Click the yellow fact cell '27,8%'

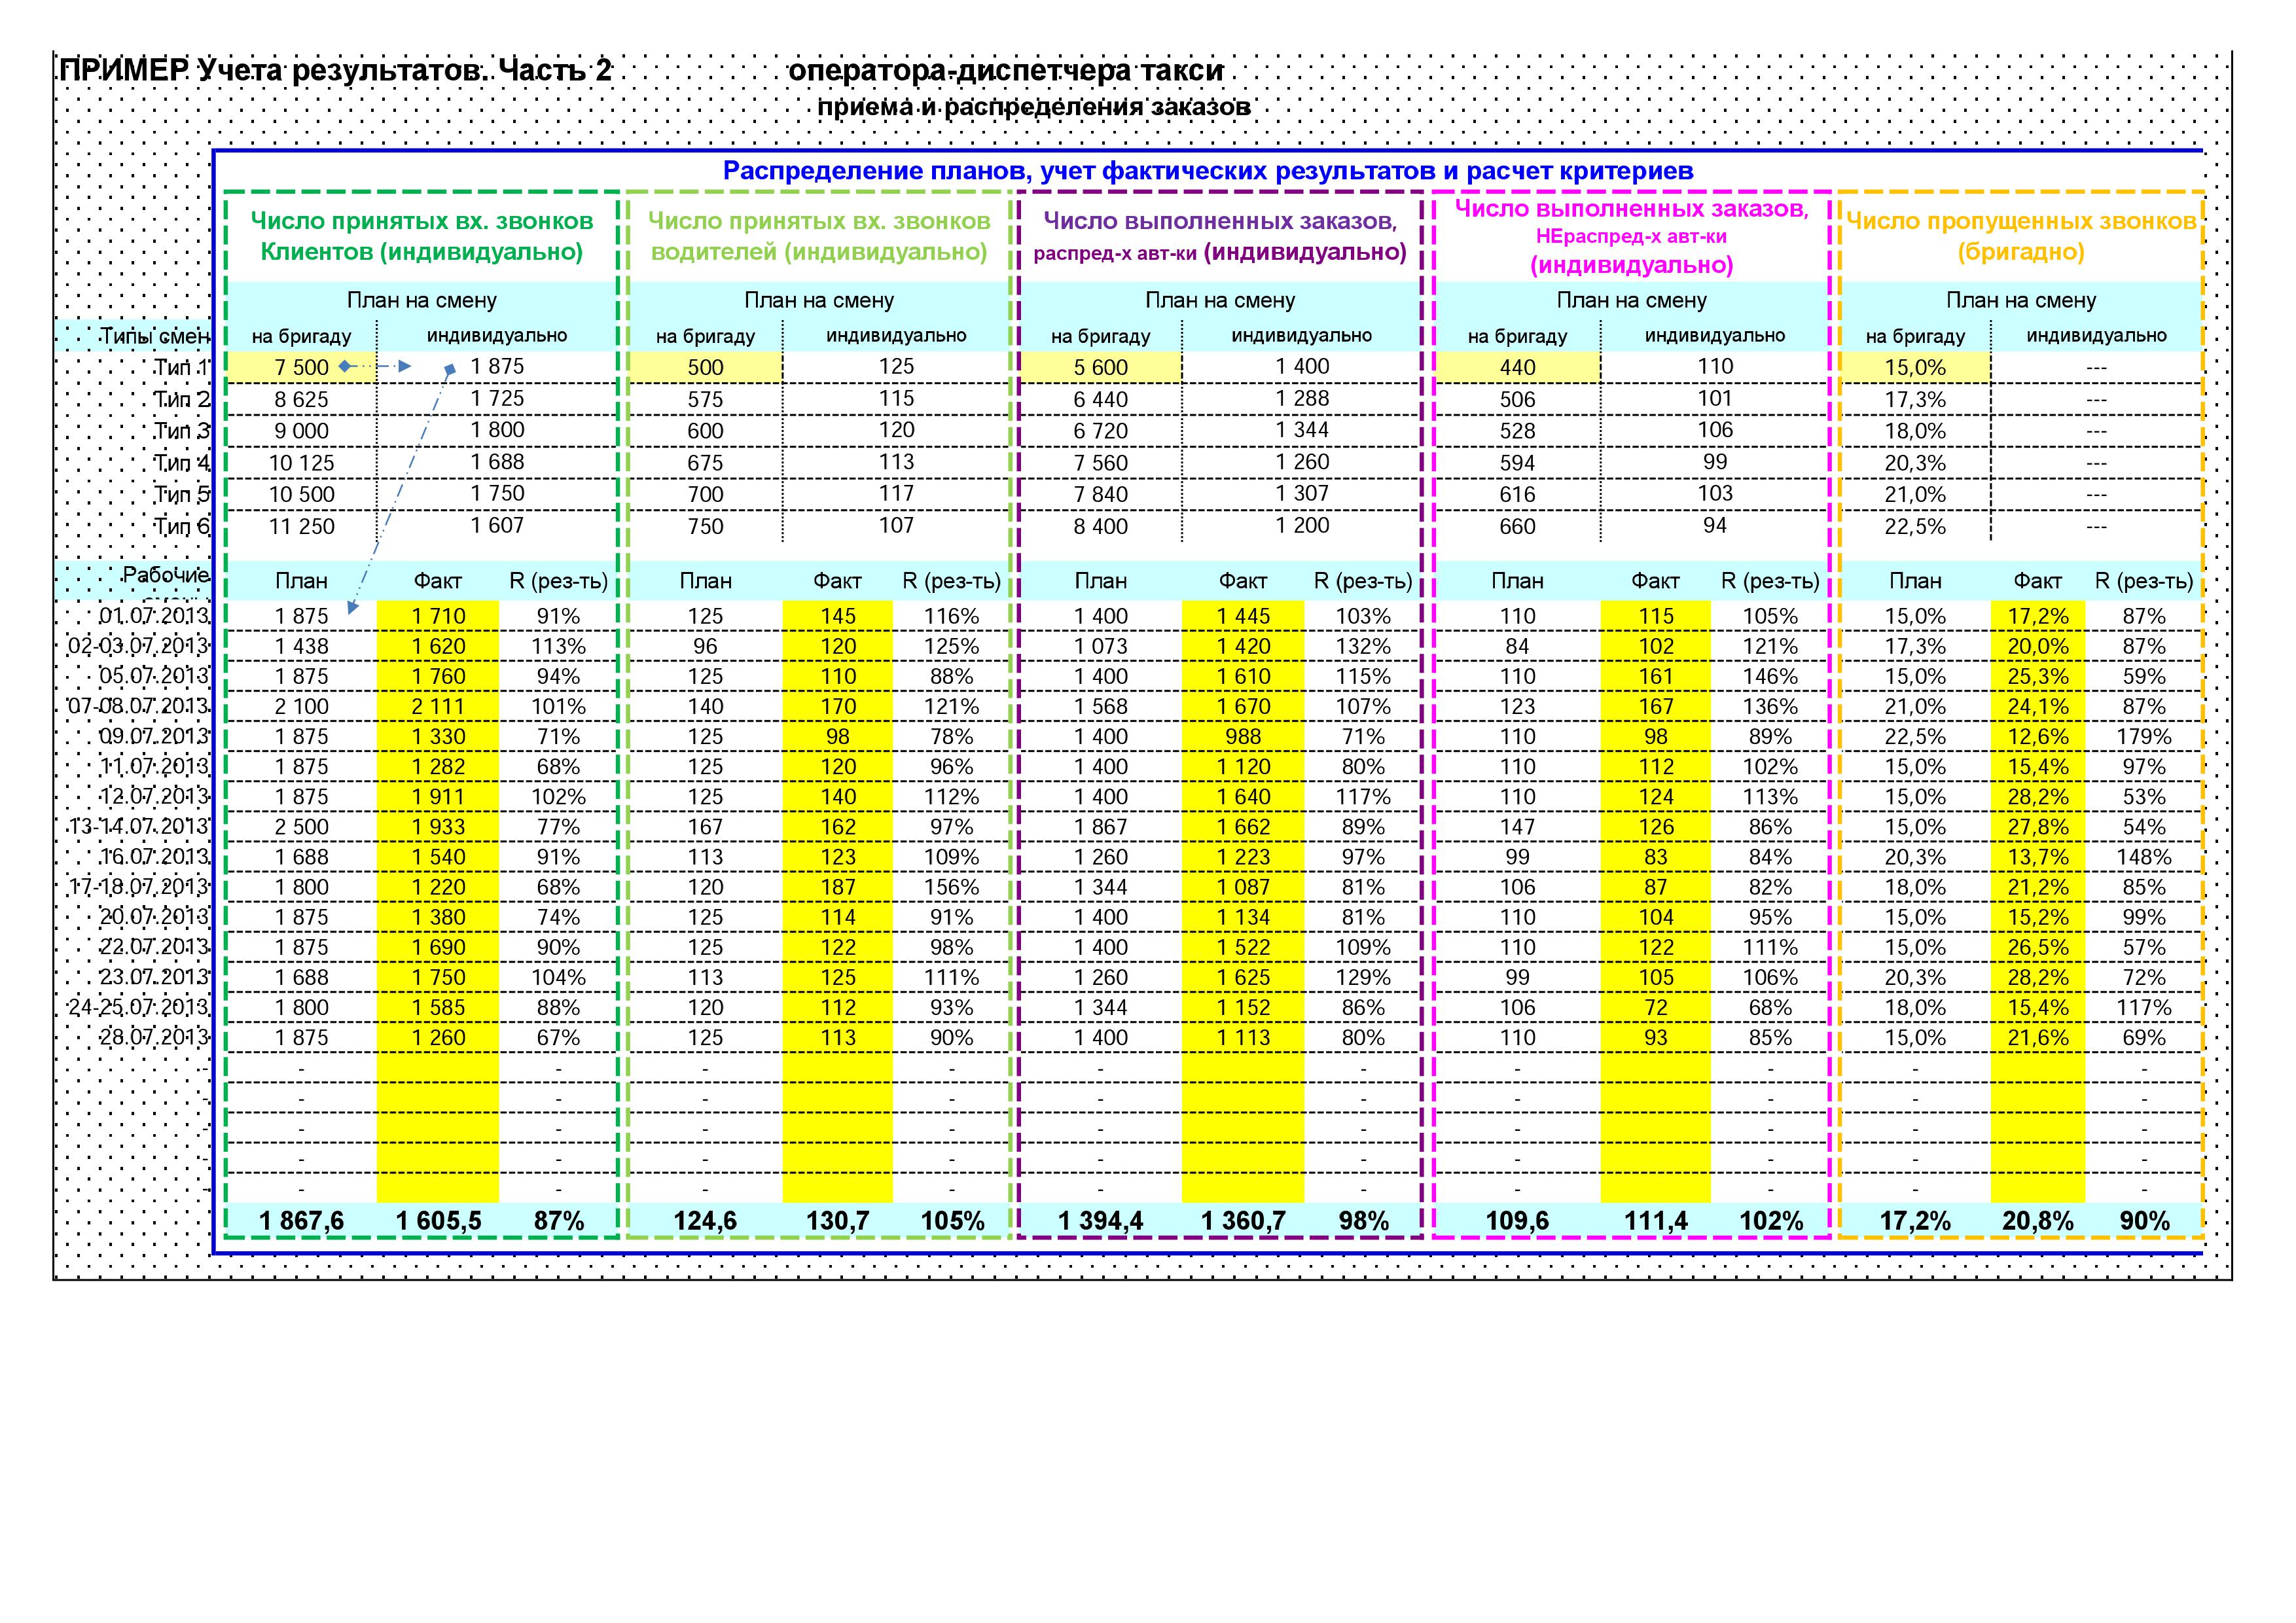pyautogui.click(x=2038, y=827)
